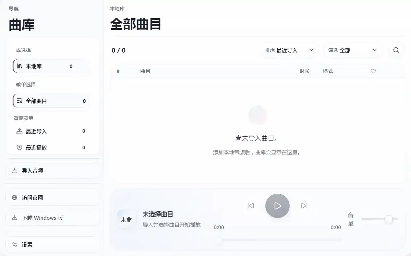Click the globe icon for 访问官网
This screenshot has height=256, width=411.
[x=15, y=198]
